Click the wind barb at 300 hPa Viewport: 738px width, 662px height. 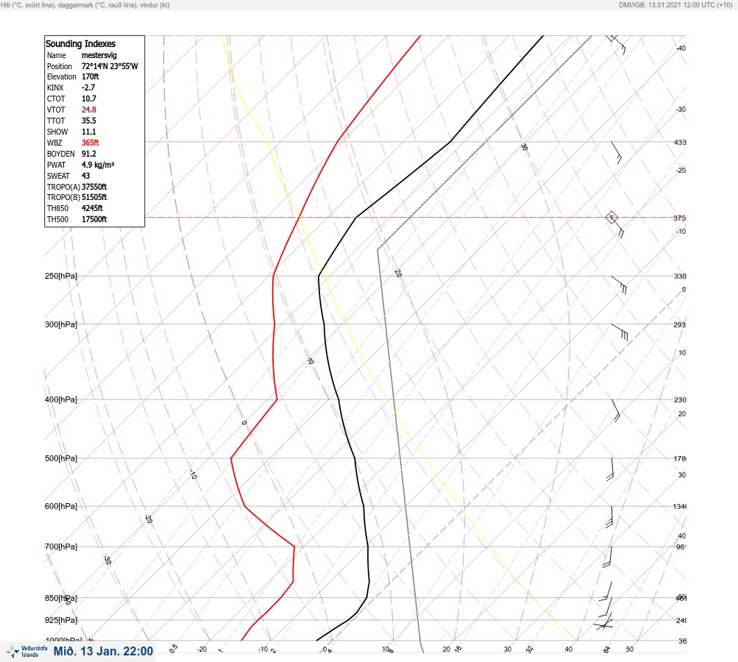[620, 332]
